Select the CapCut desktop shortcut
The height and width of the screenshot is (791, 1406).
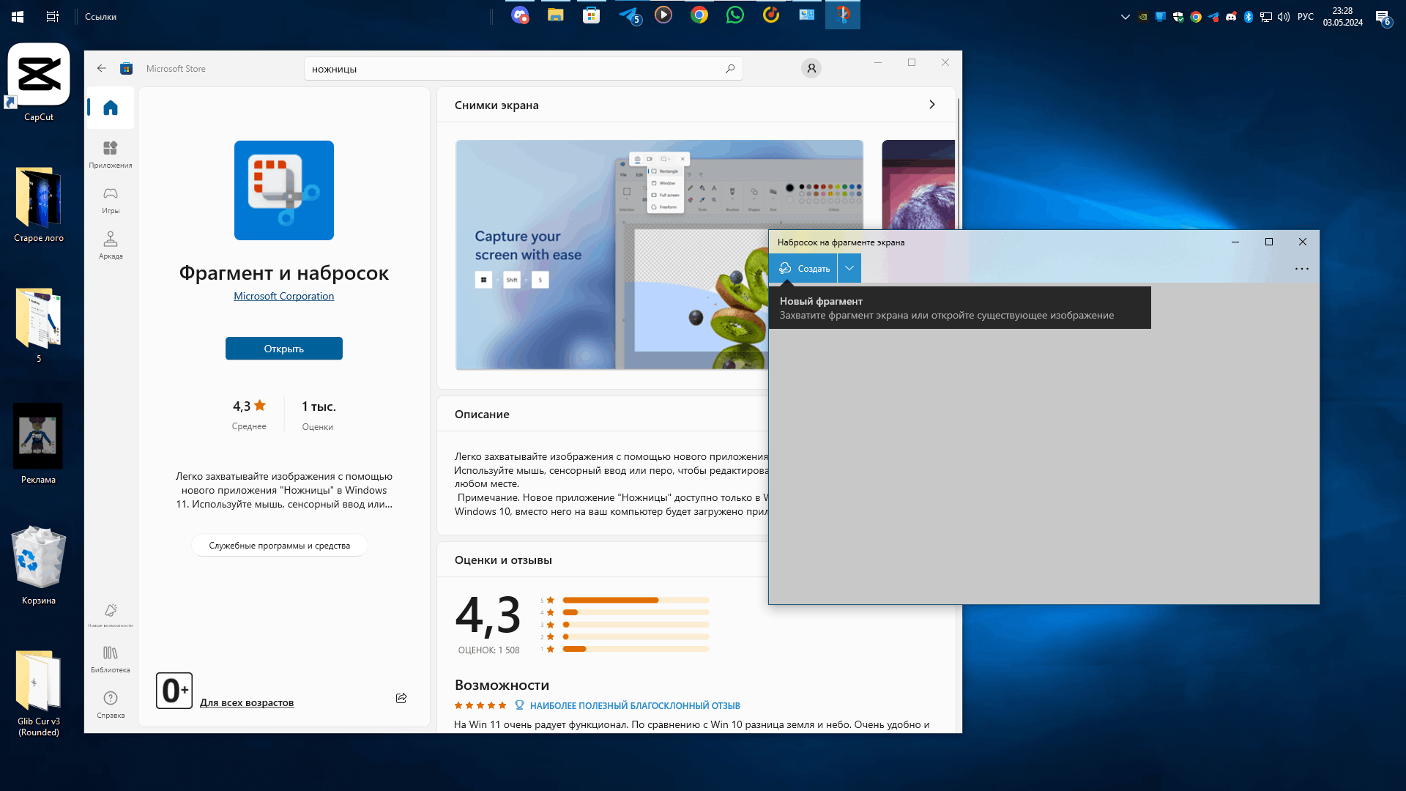[39, 83]
